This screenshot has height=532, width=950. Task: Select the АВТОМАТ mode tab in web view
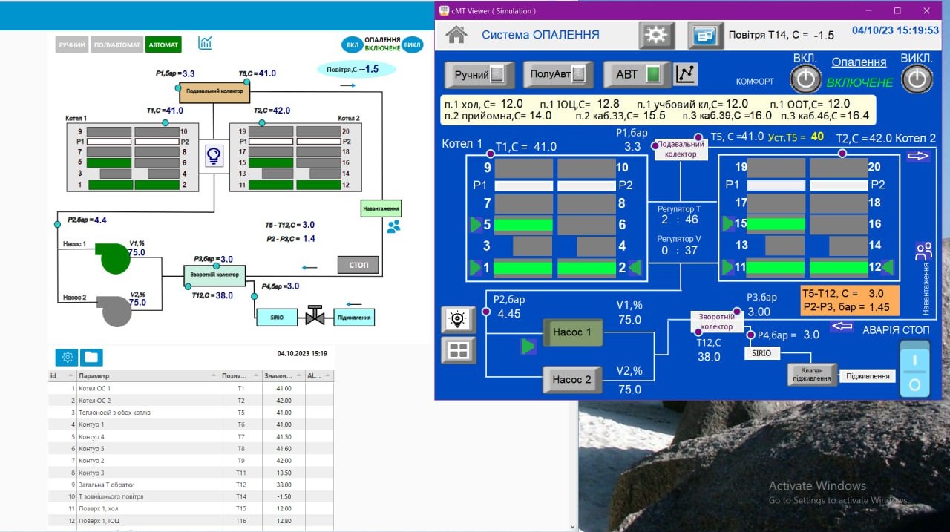point(163,45)
